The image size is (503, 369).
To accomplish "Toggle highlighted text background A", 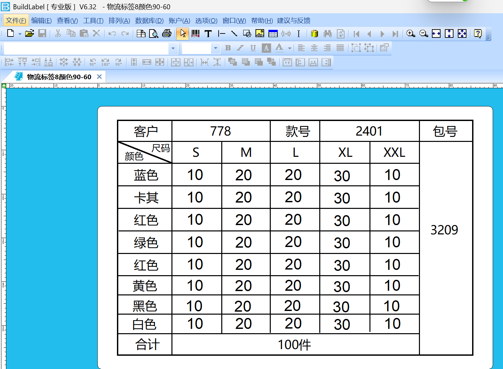I will (x=266, y=48).
